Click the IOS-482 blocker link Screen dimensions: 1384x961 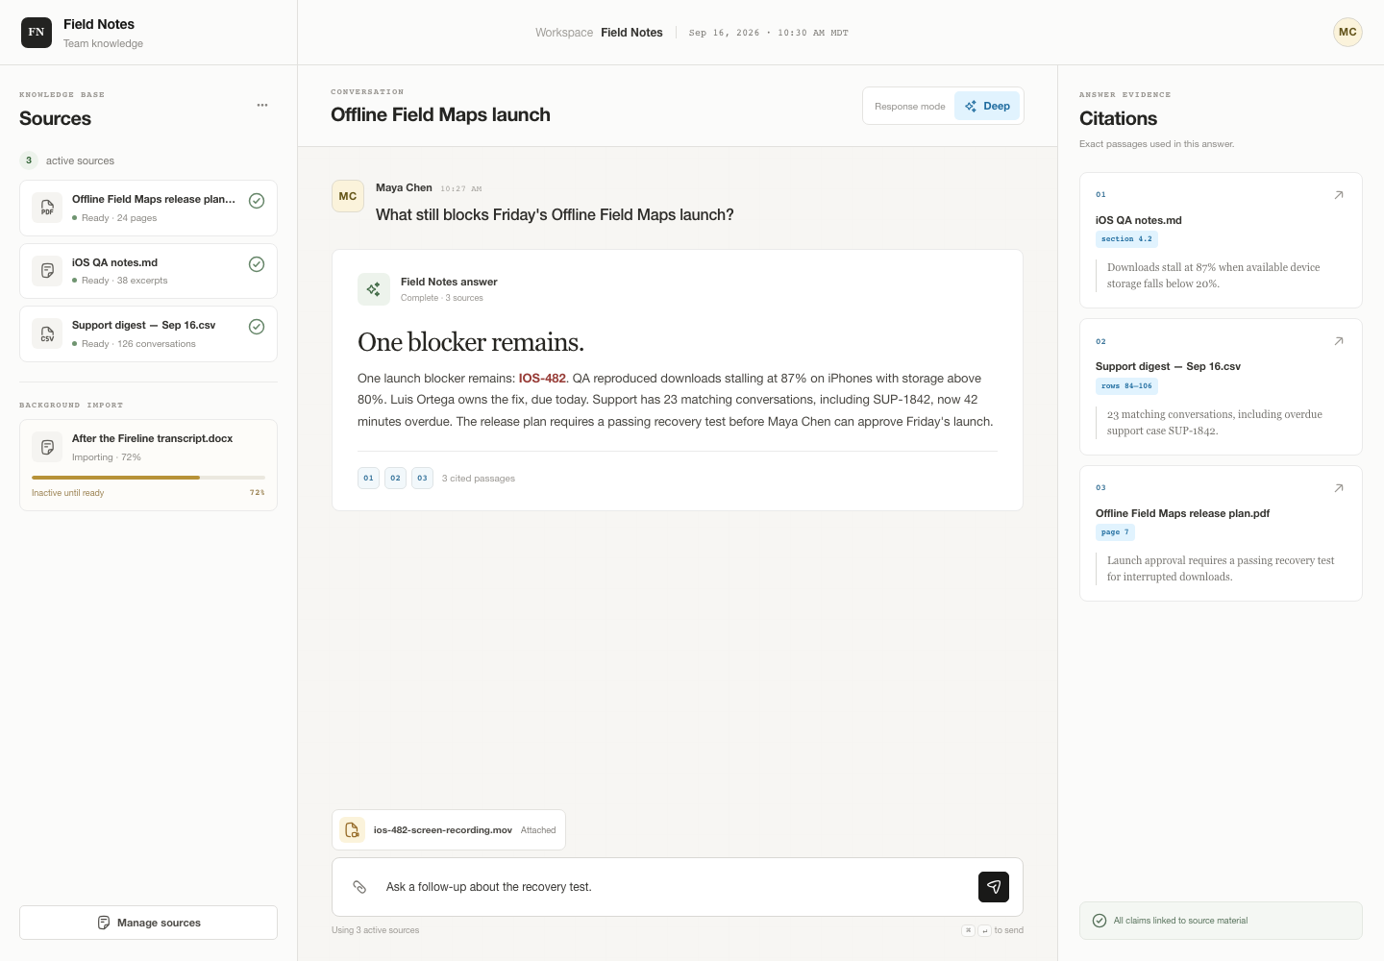[542, 379]
